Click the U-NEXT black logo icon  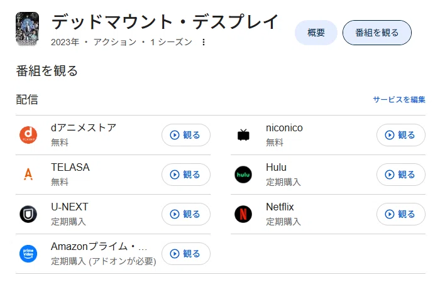click(x=28, y=214)
